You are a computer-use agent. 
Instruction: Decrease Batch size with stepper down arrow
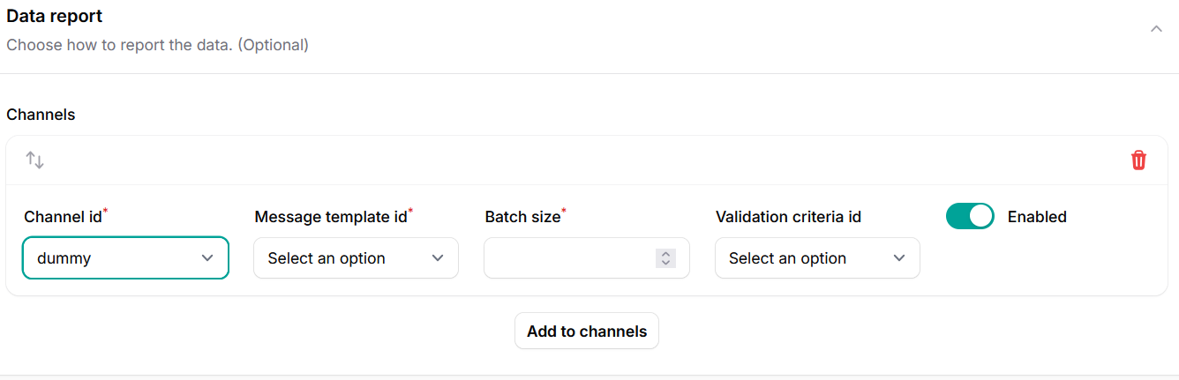click(x=665, y=263)
